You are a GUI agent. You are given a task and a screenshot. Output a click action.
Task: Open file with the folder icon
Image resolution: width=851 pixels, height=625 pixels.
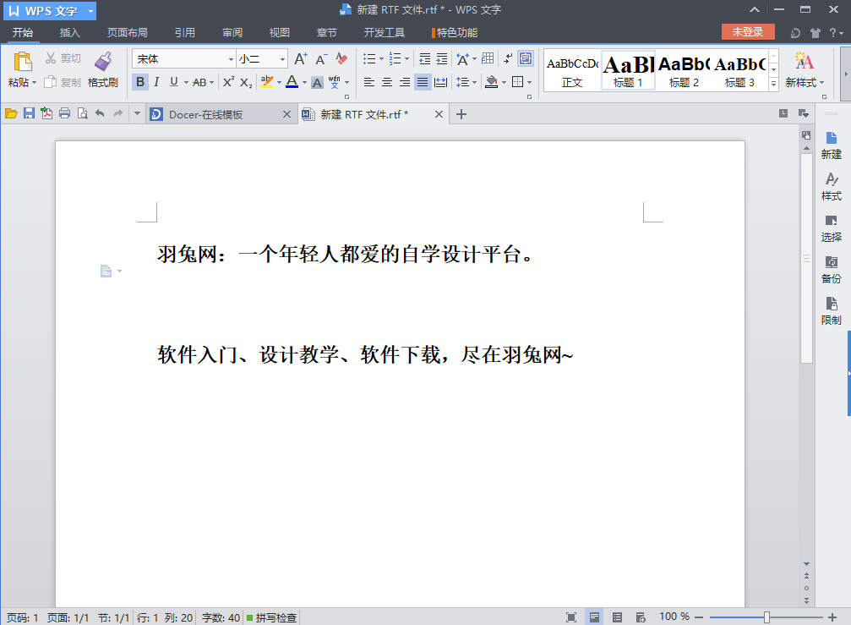(11, 113)
